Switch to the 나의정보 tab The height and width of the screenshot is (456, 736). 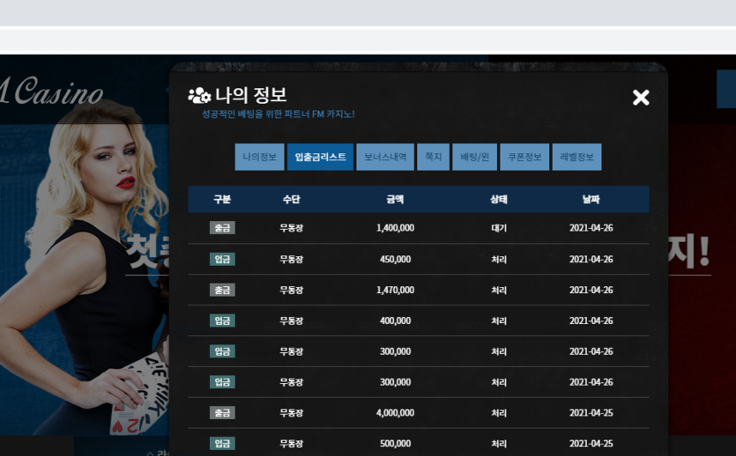point(259,157)
